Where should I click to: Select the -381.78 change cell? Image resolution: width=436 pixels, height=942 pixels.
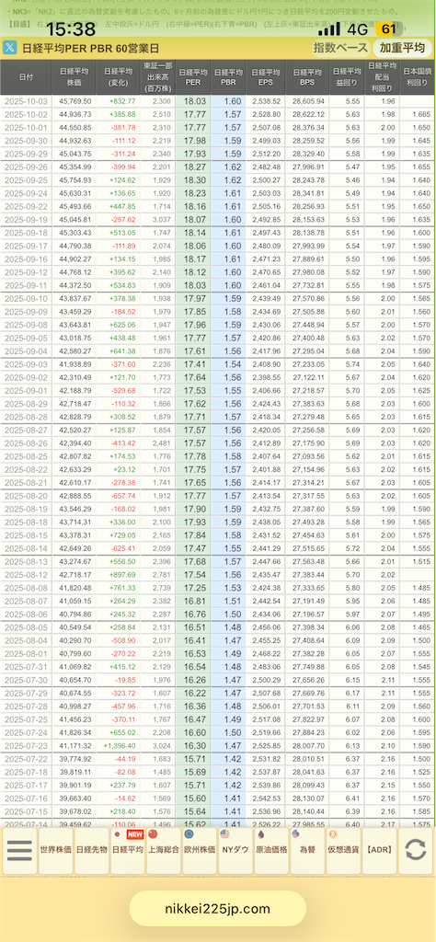(x=119, y=127)
